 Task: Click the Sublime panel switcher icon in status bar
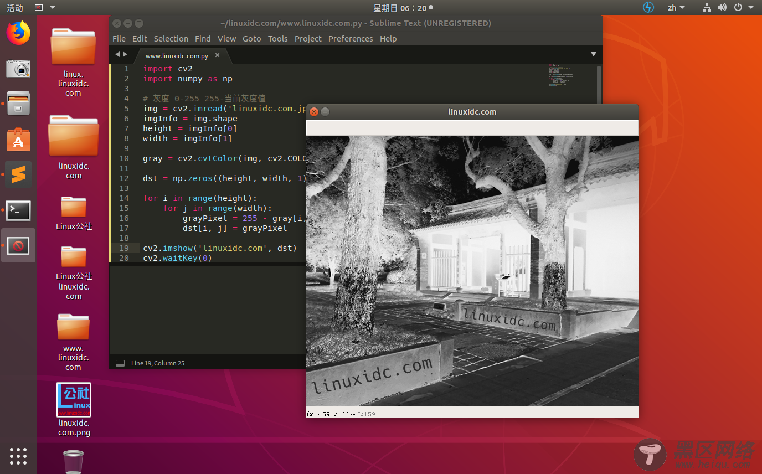click(x=120, y=363)
